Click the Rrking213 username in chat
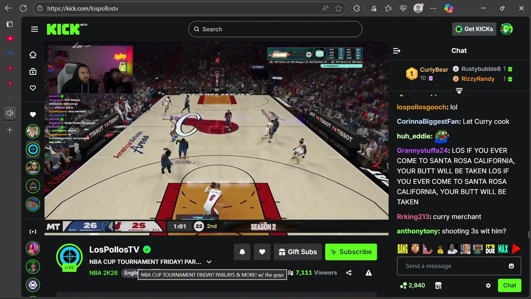The width and height of the screenshot is (531, 299). click(x=413, y=217)
